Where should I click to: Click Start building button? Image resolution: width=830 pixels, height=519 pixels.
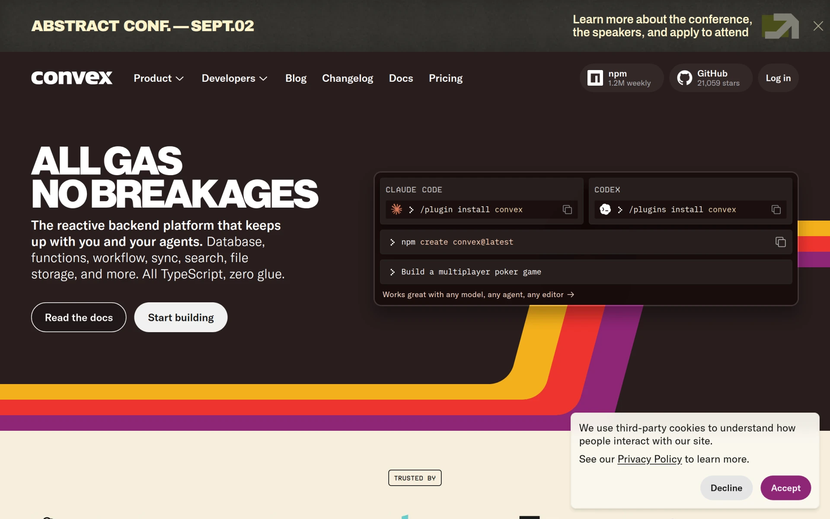click(x=181, y=317)
